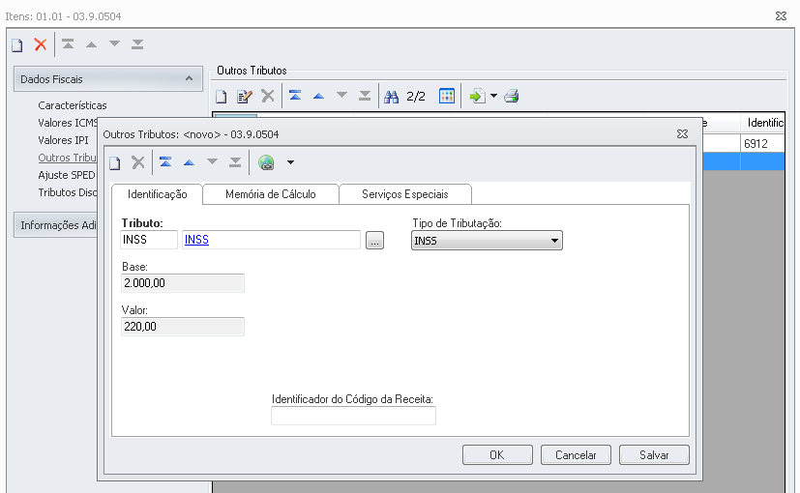Go to next record in Itens toolbar
The width and height of the screenshot is (800, 493).
pos(115,44)
